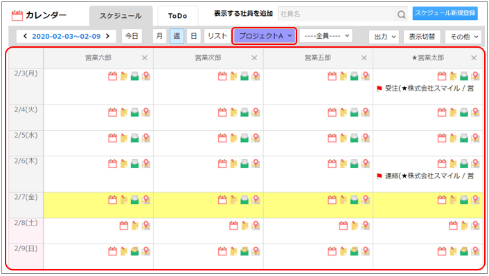Click calendar icon for 営業次郎 on 2/8
489x276 pixels.
coord(233,226)
